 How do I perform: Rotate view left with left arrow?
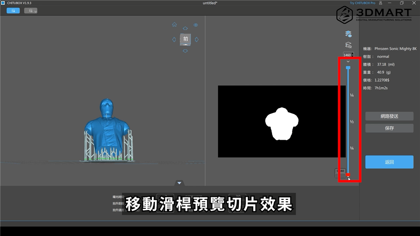174,40
